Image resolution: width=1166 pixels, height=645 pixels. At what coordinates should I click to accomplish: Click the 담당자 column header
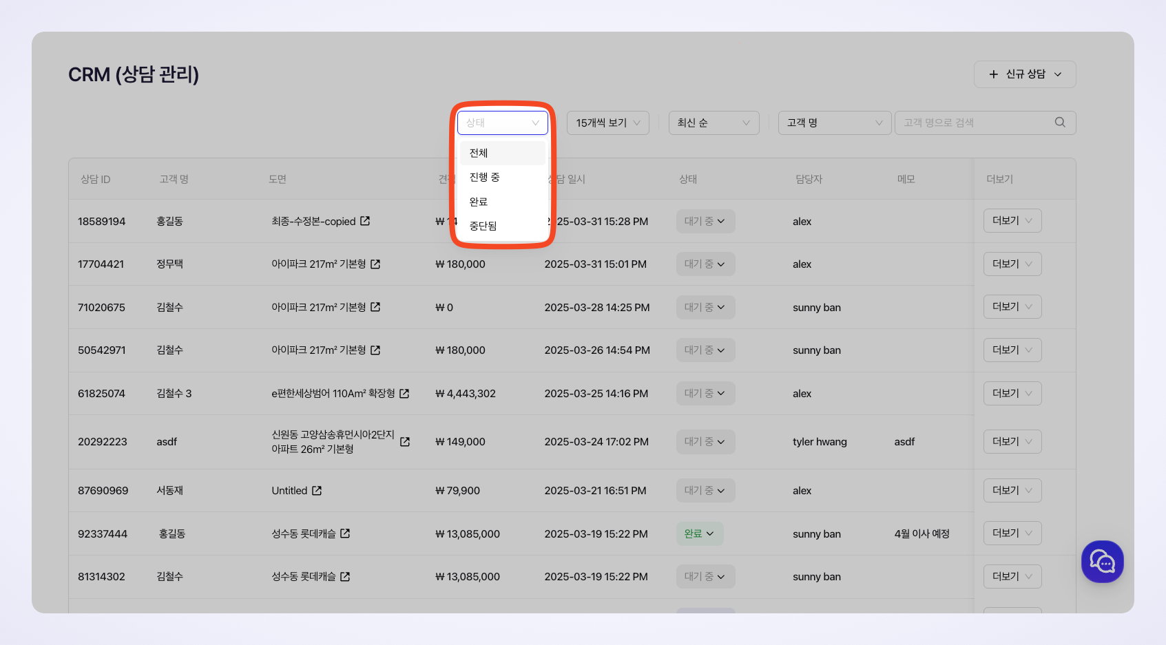809,179
